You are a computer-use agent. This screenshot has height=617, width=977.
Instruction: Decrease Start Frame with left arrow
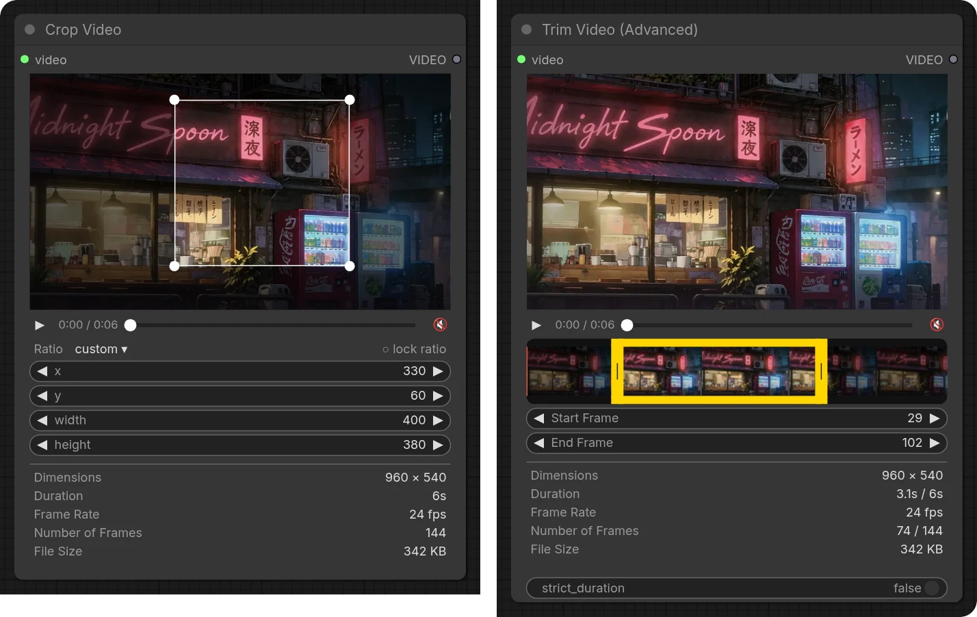tap(539, 418)
